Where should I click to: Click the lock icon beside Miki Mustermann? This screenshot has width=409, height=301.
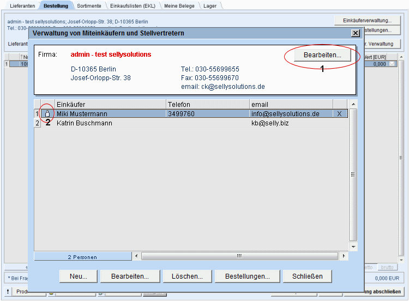pos(47,114)
